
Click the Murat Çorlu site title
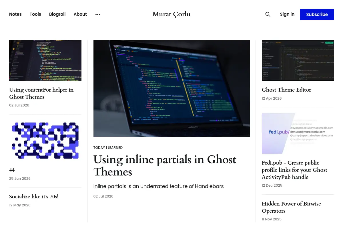coord(171,14)
